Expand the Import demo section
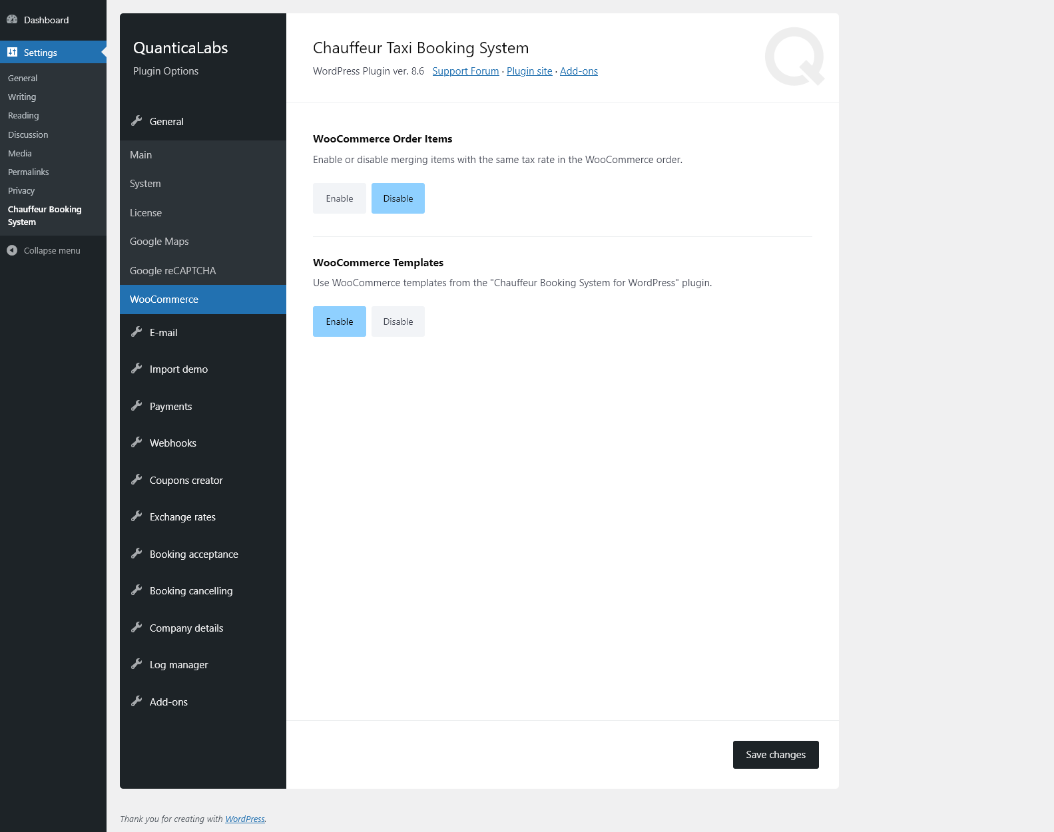This screenshot has height=832, width=1054. click(203, 369)
